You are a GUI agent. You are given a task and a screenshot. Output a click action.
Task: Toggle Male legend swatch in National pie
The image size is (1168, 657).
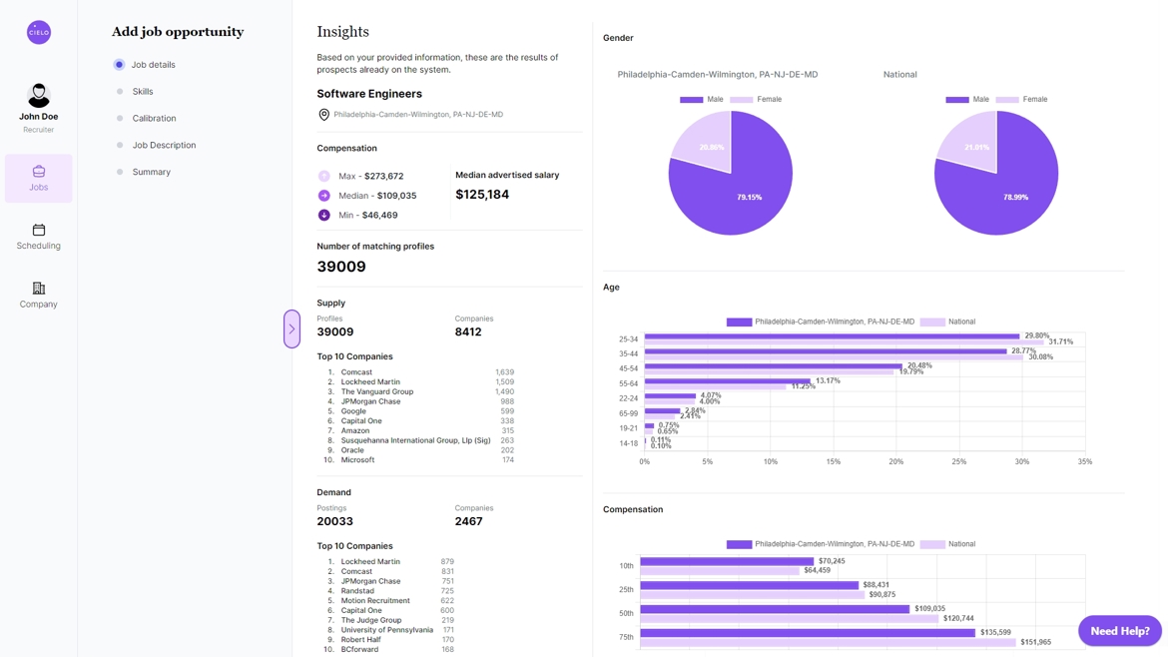(956, 100)
